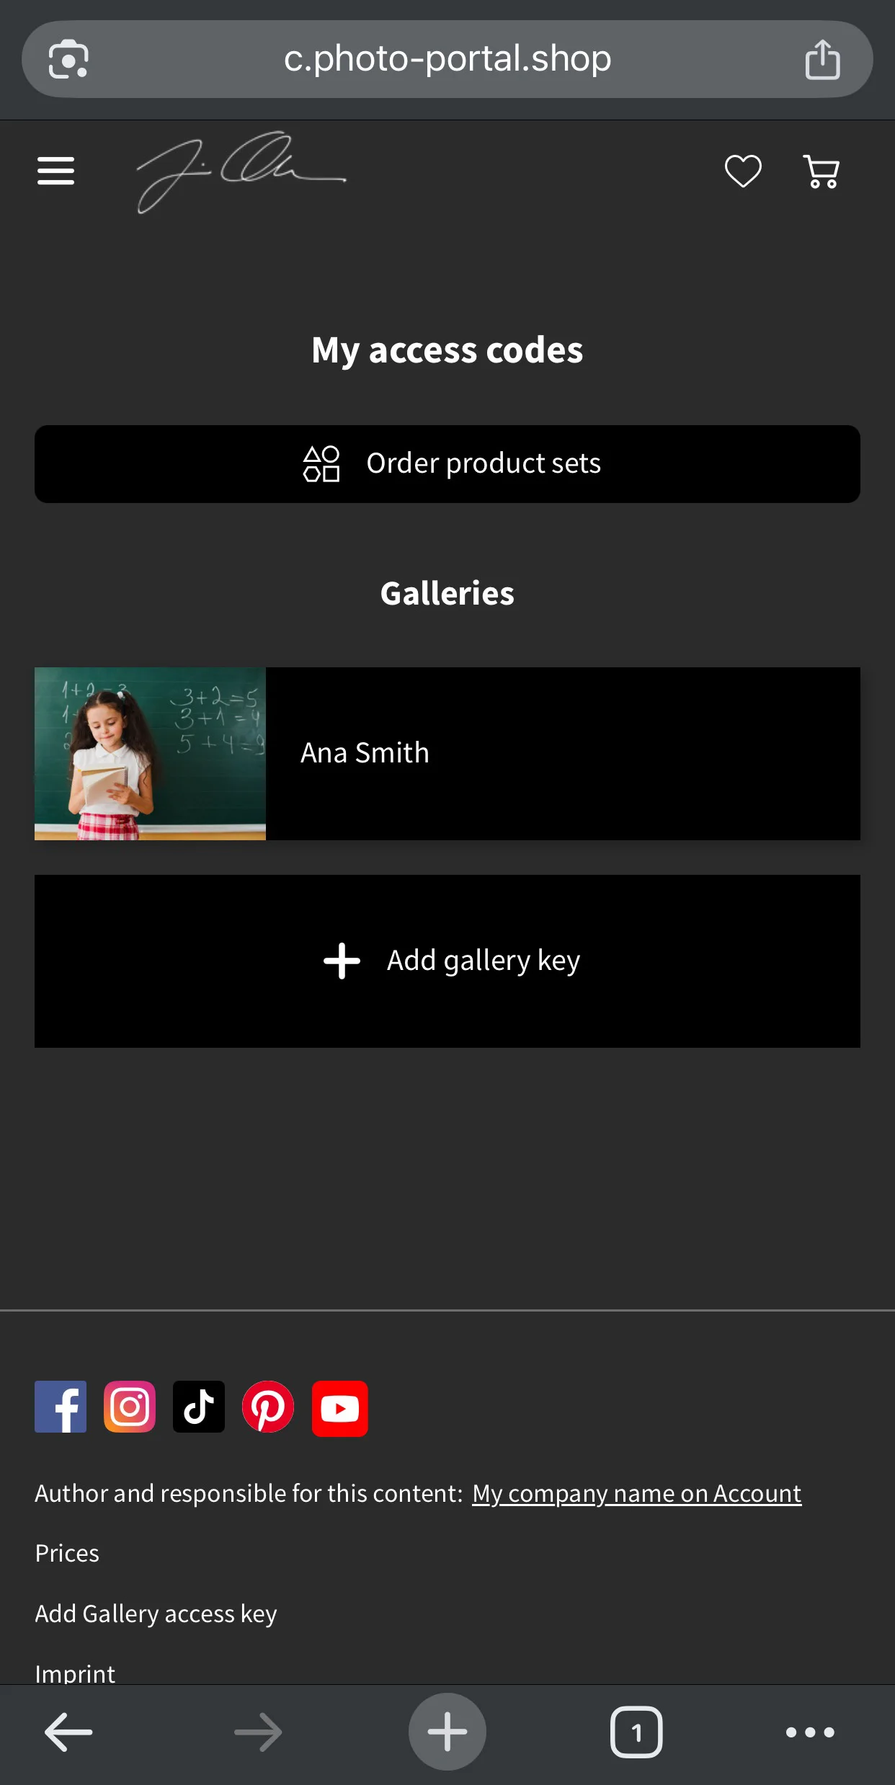Tap the signature logo
This screenshot has width=895, height=1785.
241,172
